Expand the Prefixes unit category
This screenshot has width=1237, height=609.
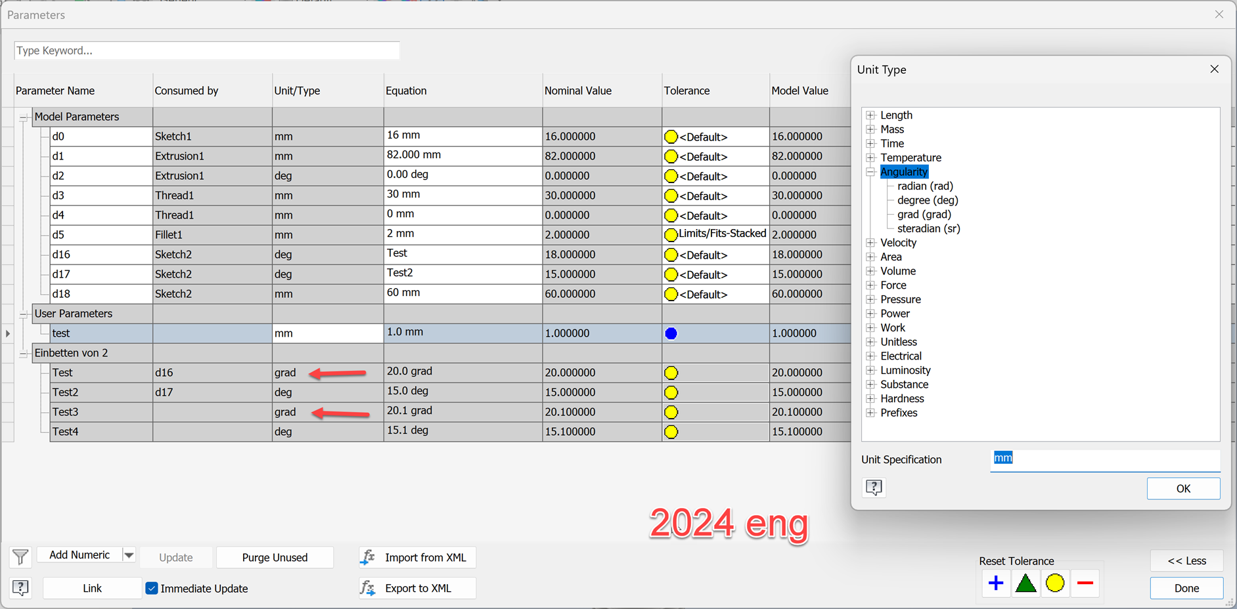pyautogui.click(x=870, y=413)
